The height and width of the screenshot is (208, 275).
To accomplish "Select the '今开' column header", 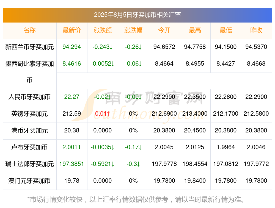I will pyautogui.click(x=164, y=30).
